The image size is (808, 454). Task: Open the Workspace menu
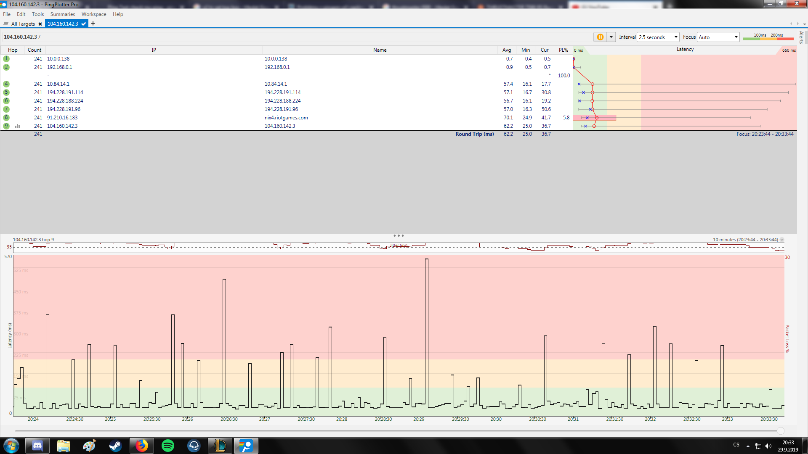(93, 14)
